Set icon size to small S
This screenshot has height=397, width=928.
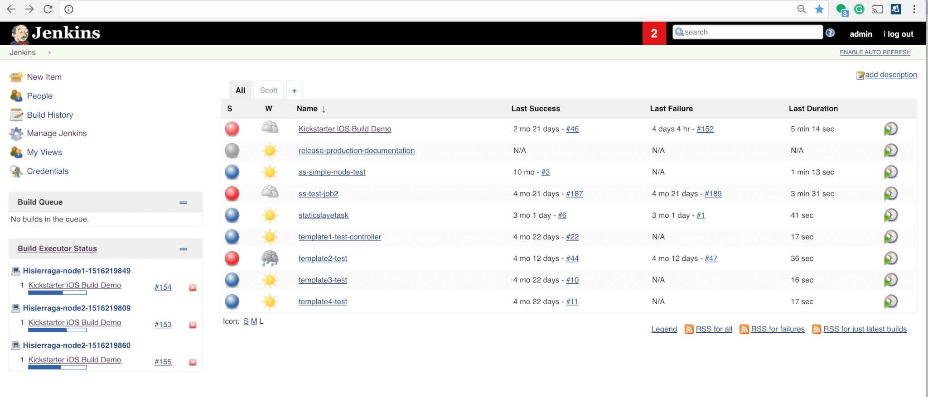tap(246, 321)
